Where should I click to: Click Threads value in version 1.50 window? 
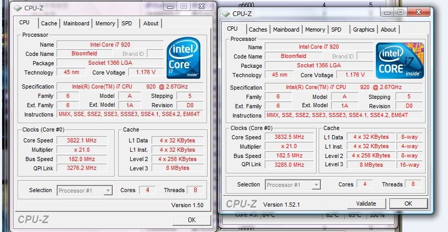195,190
